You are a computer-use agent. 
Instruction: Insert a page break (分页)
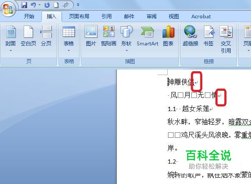[x=46, y=36]
